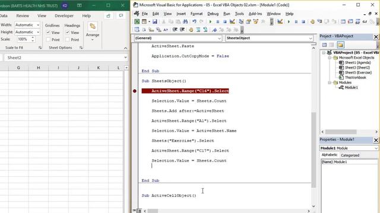The height and width of the screenshot is (213, 380).
Task: Open the Insert menu in VBA editor
Action: (181, 14)
